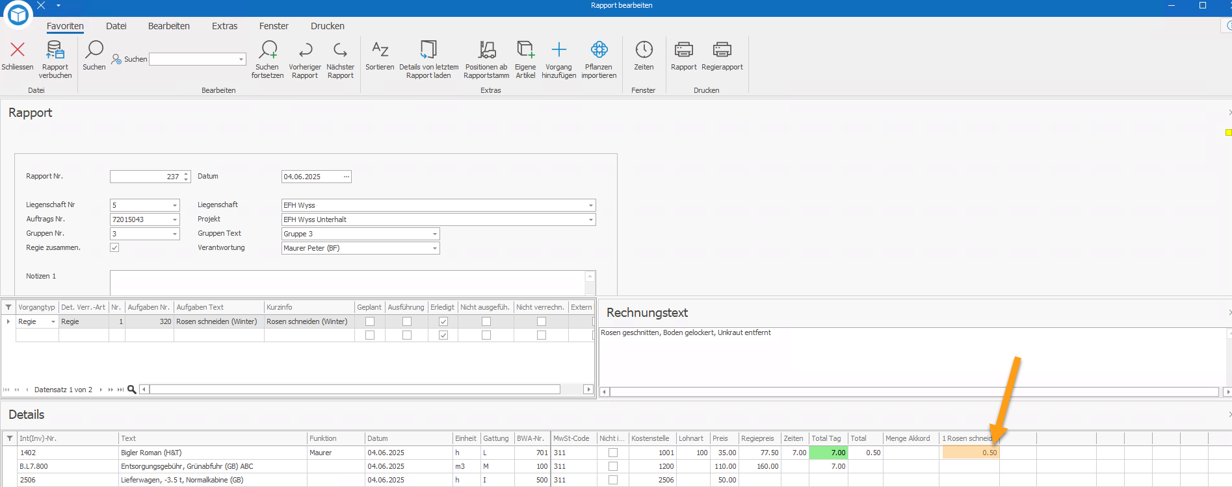Toggle the 'Nicht i...' checkbox in Lieferwagen row
The image size is (1232, 487).
coord(613,480)
